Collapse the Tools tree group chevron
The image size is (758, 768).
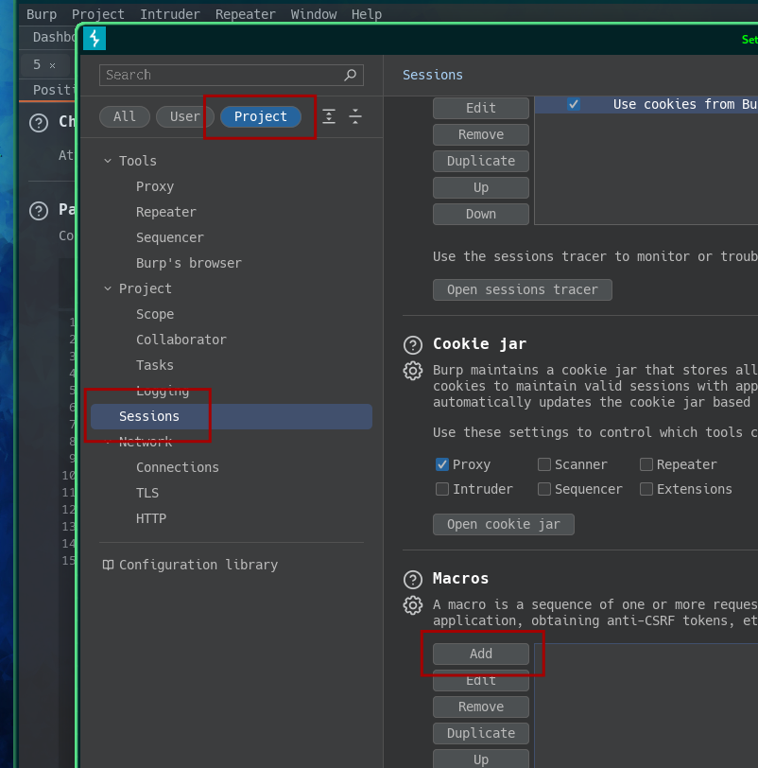click(108, 161)
